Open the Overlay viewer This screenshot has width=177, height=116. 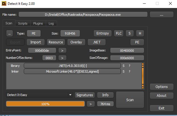coord(76,42)
